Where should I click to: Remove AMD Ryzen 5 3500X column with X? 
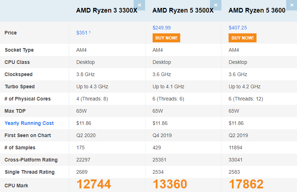pos(216,5)
